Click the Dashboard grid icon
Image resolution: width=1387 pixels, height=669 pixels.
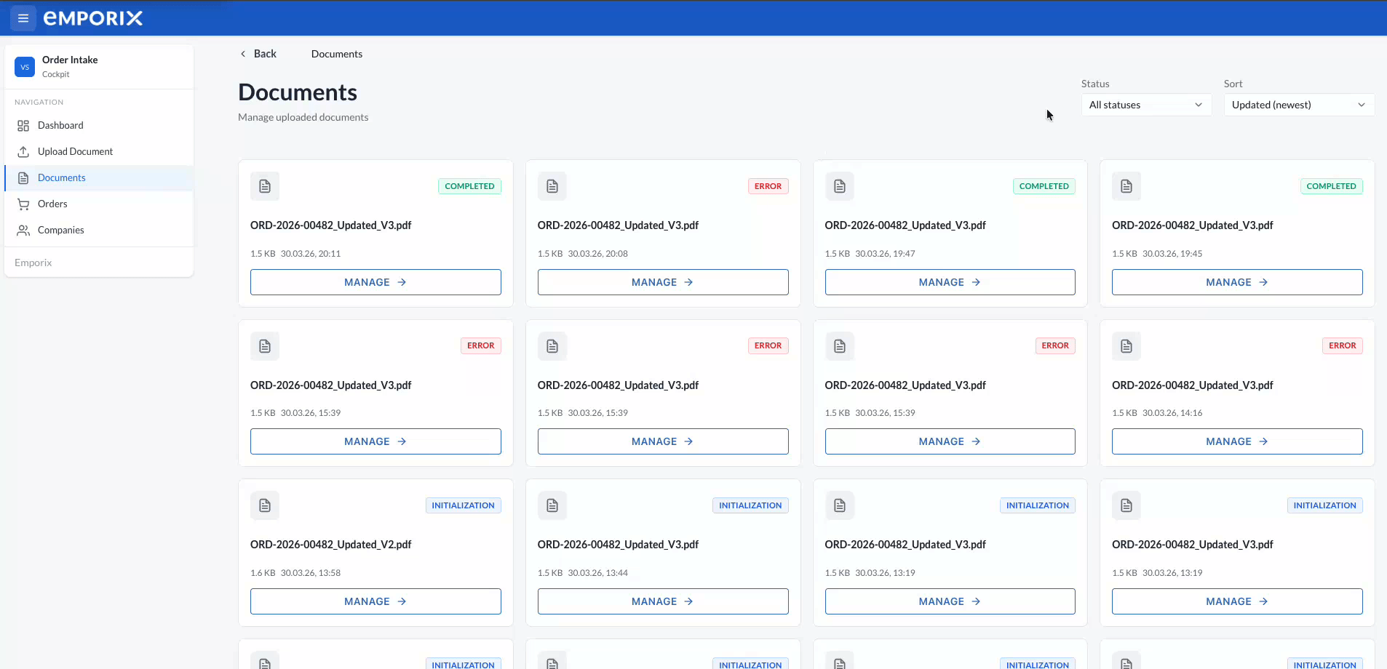pos(23,126)
